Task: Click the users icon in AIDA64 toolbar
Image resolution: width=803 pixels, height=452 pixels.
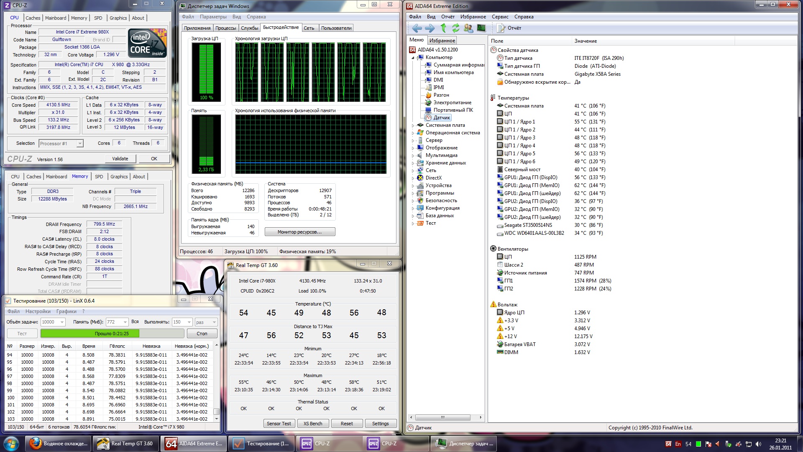Action: click(468, 28)
